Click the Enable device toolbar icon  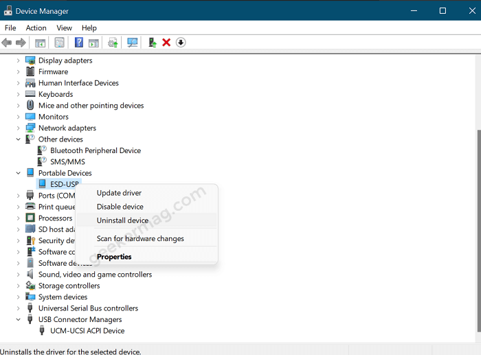pos(152,43)
